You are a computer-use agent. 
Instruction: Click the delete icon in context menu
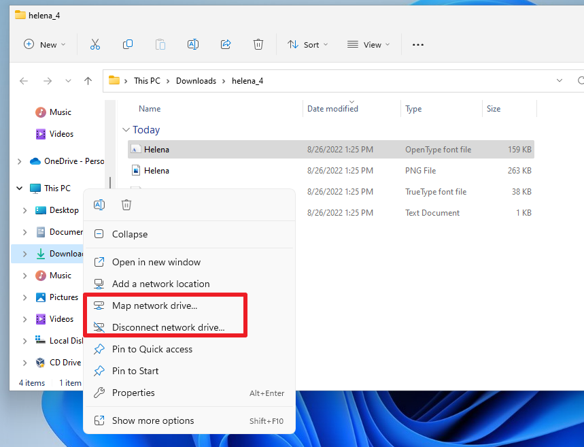click(x=126, y=204)
